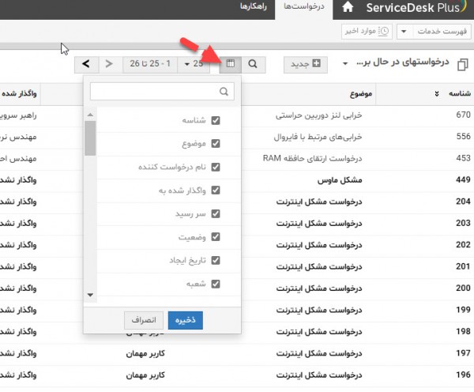474x392 pixels.
Task: Click ذخیره to save columns
Action: click(x=186, y=320)
